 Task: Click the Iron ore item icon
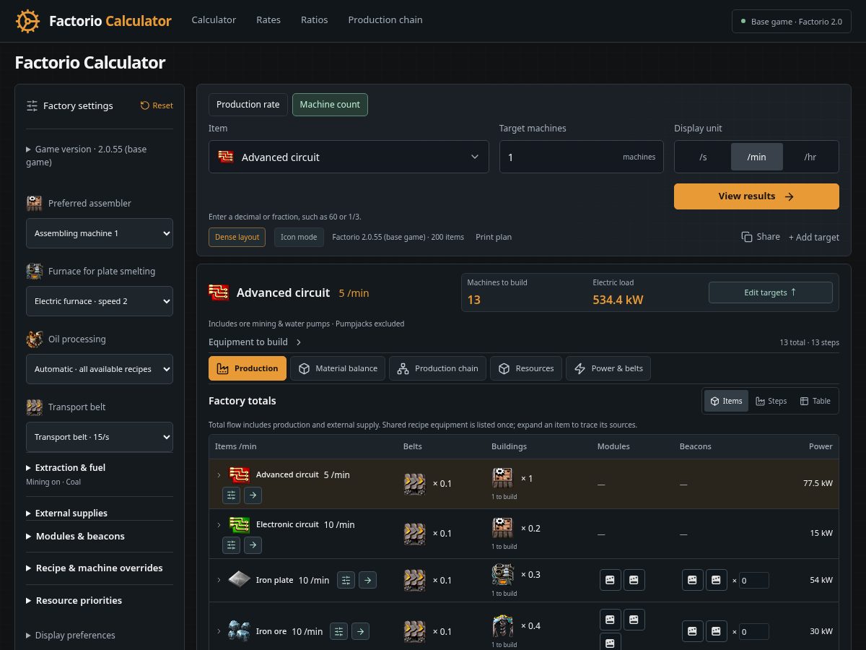pos(239,630)
